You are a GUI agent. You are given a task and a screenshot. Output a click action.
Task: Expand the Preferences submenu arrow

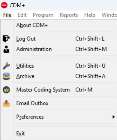click(x=113, y=117)
